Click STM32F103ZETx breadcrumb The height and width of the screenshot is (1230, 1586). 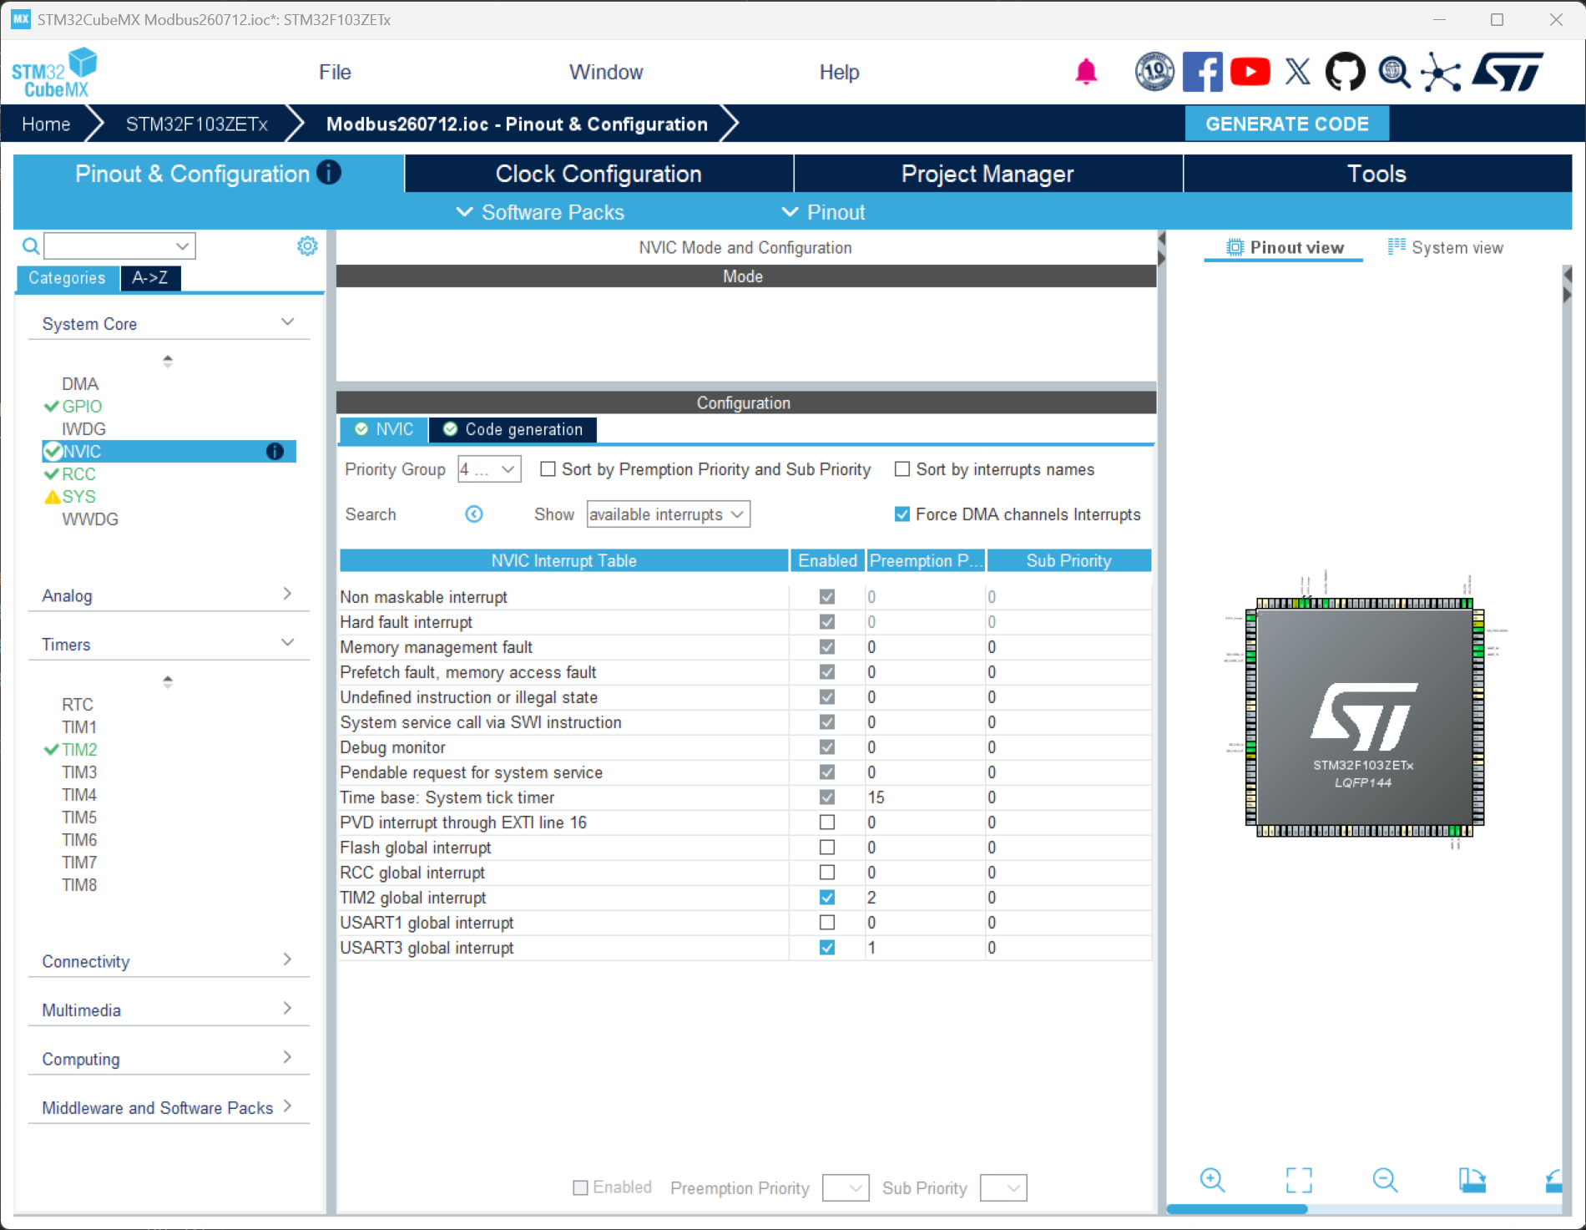point(196,124)
